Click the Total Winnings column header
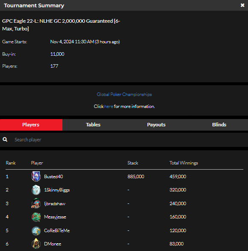The height and width of the screenshot is (251, 248). click(x=183, y=163)
